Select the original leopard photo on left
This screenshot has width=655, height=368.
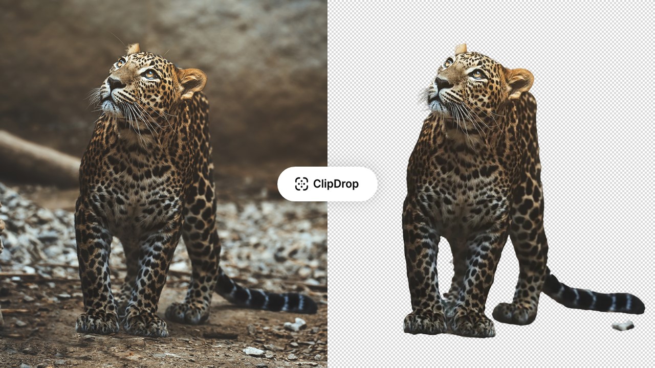click(164, 184)
